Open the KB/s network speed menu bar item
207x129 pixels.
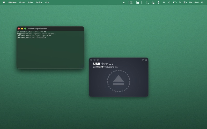click(130, 2)
